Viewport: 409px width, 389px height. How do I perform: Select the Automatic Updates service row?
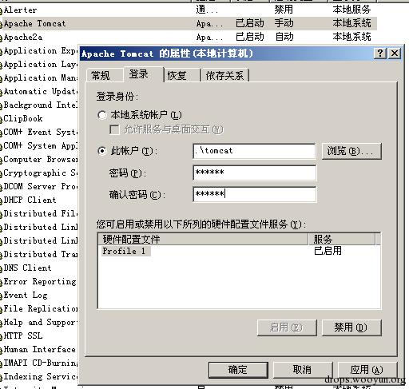pos(39,91)
